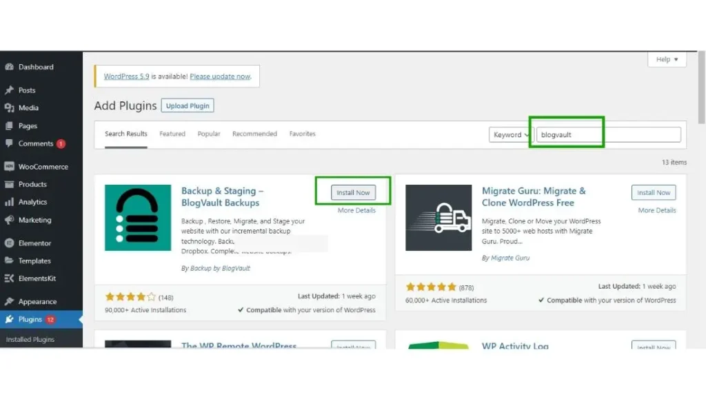The height and width of the screenshot is (397, 706).
Task: Click the Analytics bar chart icon
Action: click(9, 202)
